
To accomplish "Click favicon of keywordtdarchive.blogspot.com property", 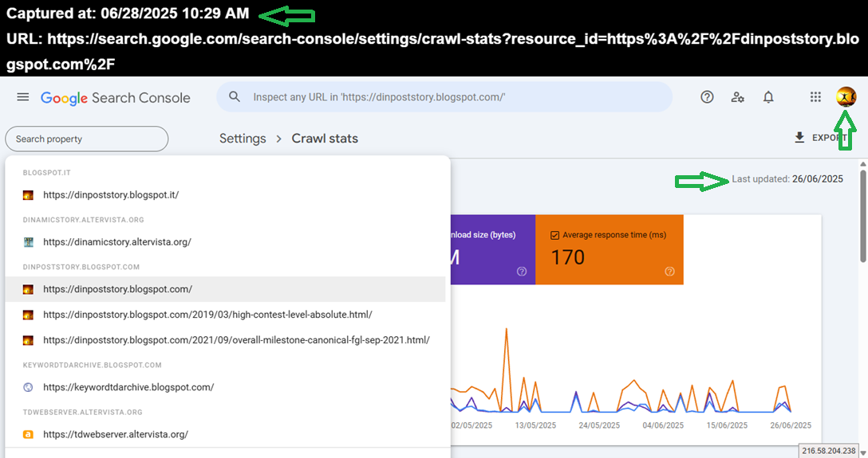I will click(28, 387).
